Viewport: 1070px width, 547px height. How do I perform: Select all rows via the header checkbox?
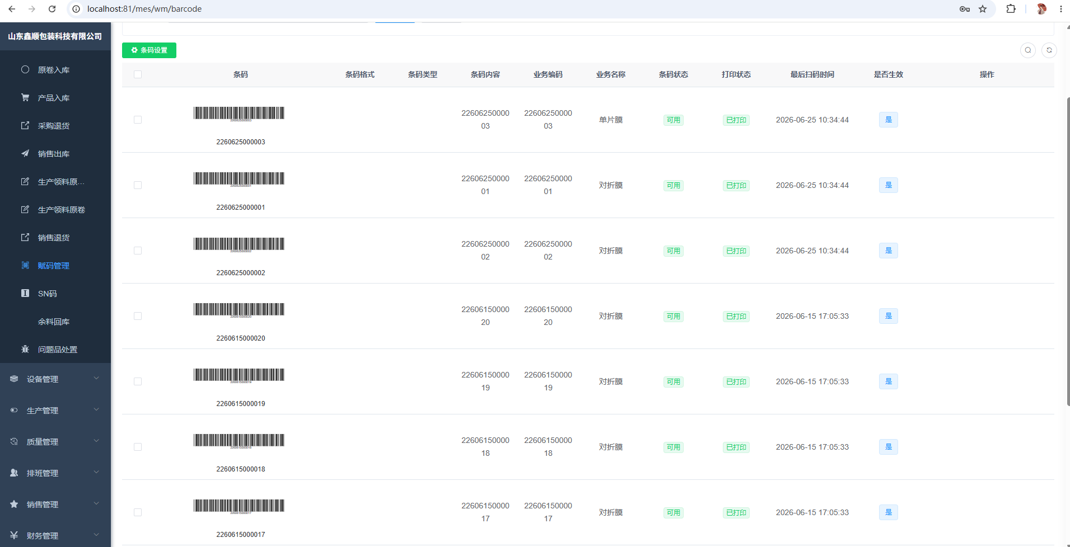(138, 74)
